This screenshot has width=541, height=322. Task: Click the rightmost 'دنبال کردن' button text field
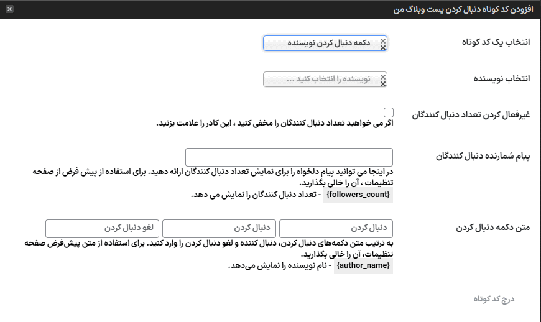(336, 228)
